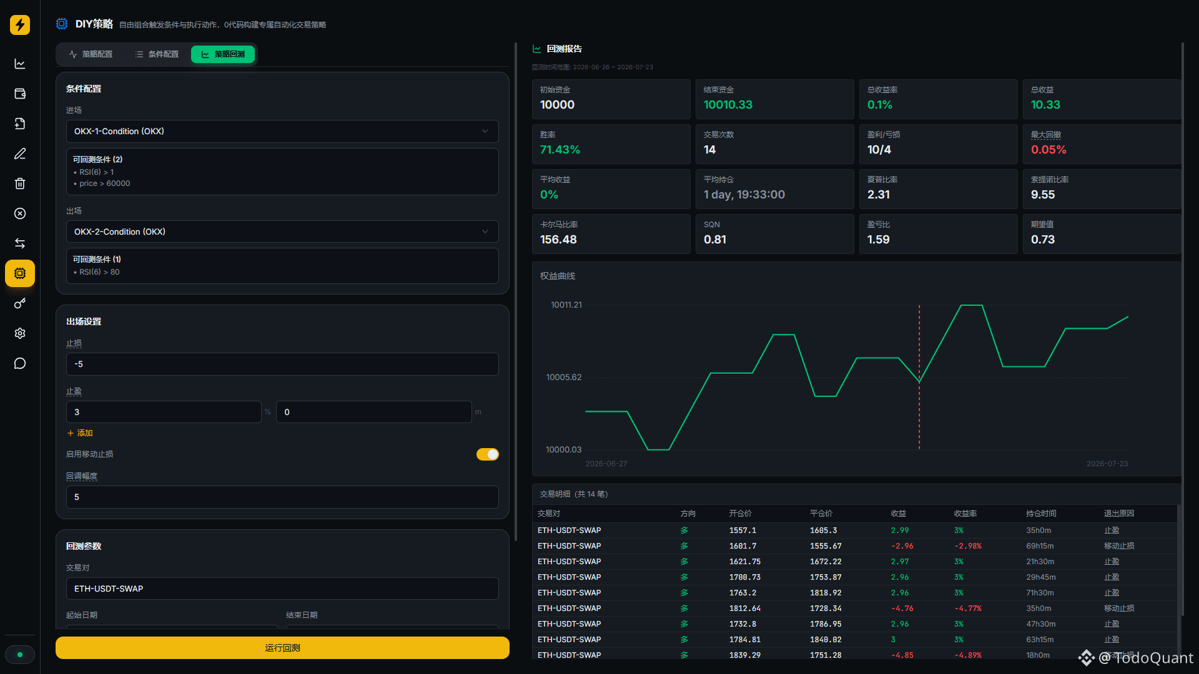1199x674 pixels.
Task: Click the 运行回测 run backtest button
Action: point(282,648)
